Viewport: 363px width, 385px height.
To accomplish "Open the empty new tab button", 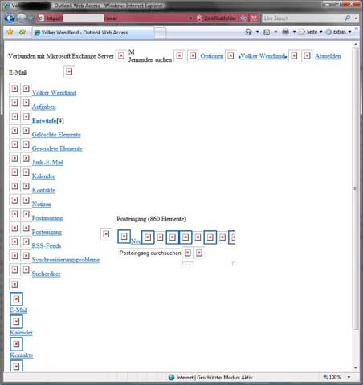I will tap(160, 33).
